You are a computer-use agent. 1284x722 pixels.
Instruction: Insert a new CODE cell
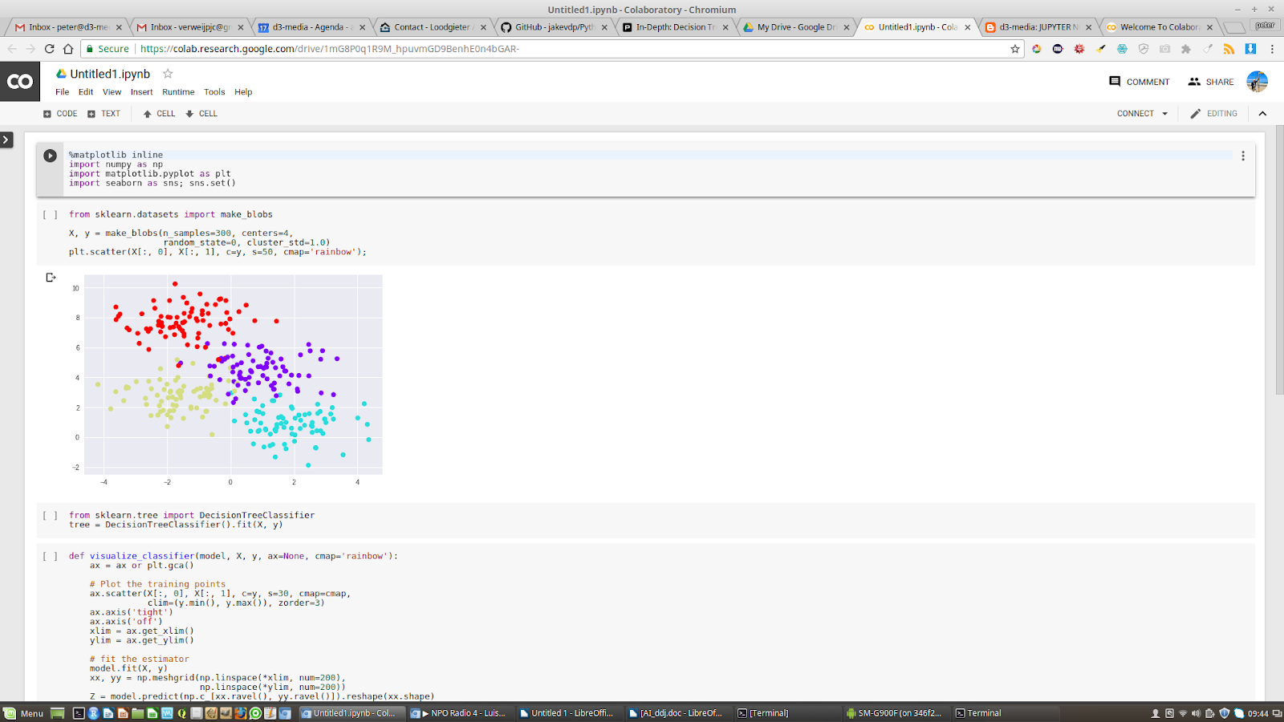(x=59, y=113)
